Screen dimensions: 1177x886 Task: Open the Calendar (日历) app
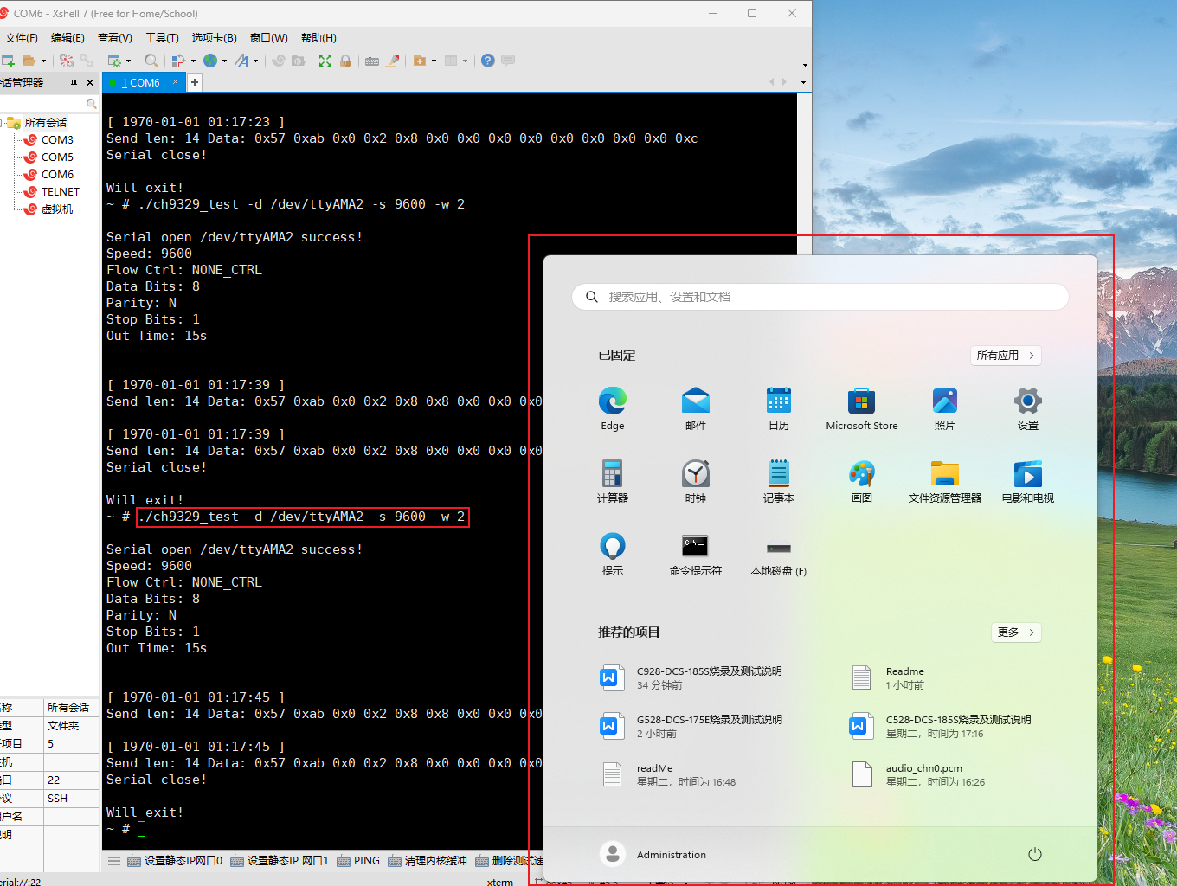click(x=779, y=409)
